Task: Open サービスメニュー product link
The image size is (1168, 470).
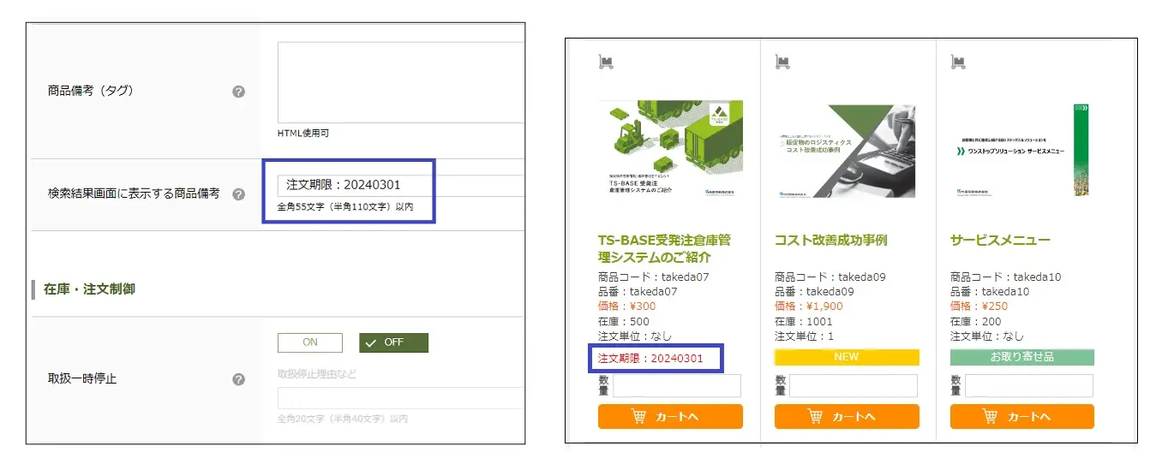Action: [x=1000, y=241]
